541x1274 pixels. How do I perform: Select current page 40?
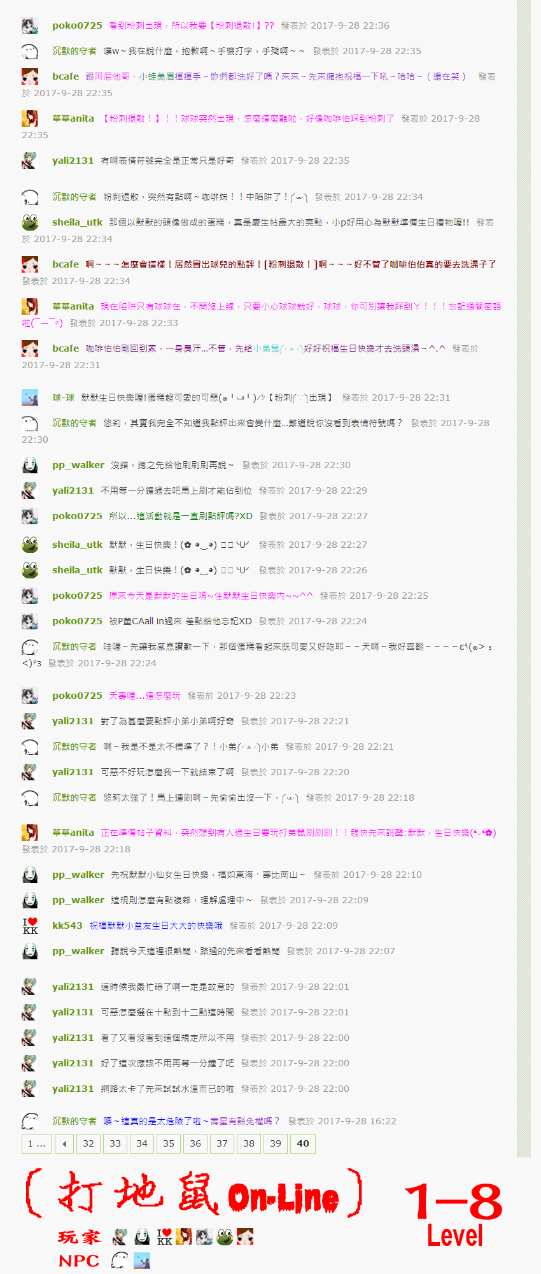[x=303, y=1143]
